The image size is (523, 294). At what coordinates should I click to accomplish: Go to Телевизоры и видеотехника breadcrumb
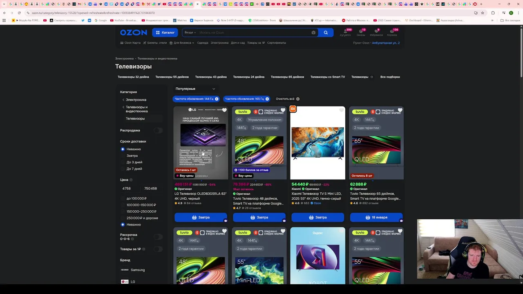point(157,59)
